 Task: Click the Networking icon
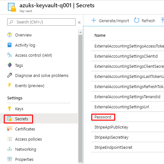pos(10,149)
